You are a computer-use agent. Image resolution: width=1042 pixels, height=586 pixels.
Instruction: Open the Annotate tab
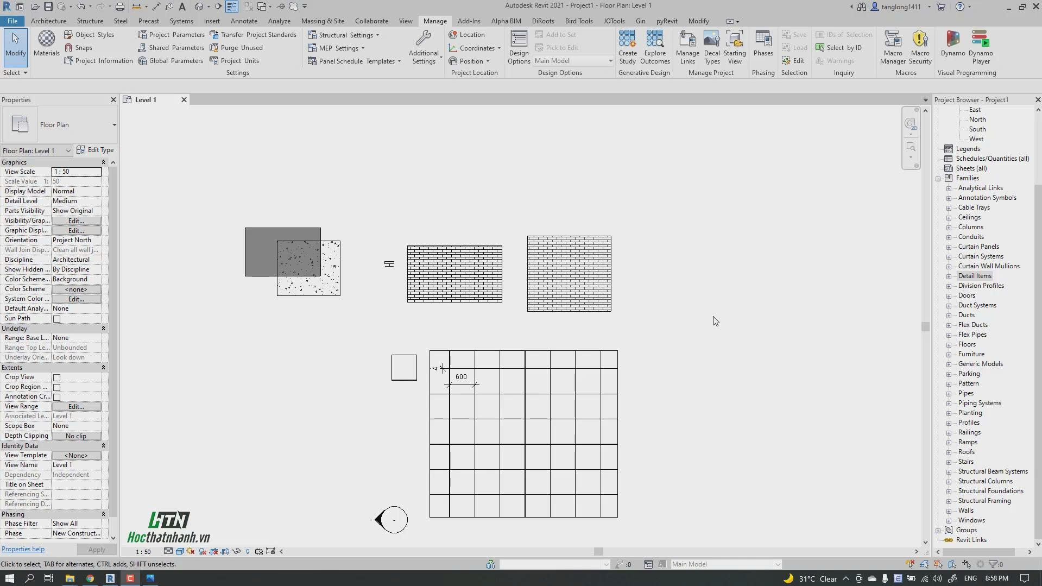[244, 21]
